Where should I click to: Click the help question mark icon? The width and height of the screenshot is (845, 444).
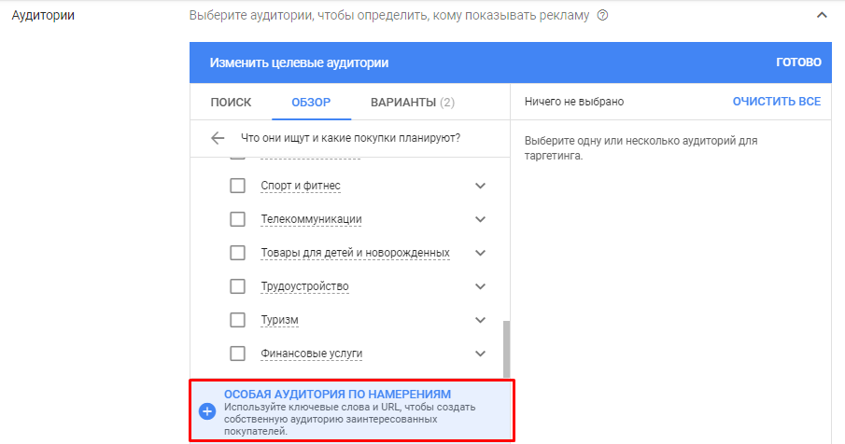pos(602,16)
